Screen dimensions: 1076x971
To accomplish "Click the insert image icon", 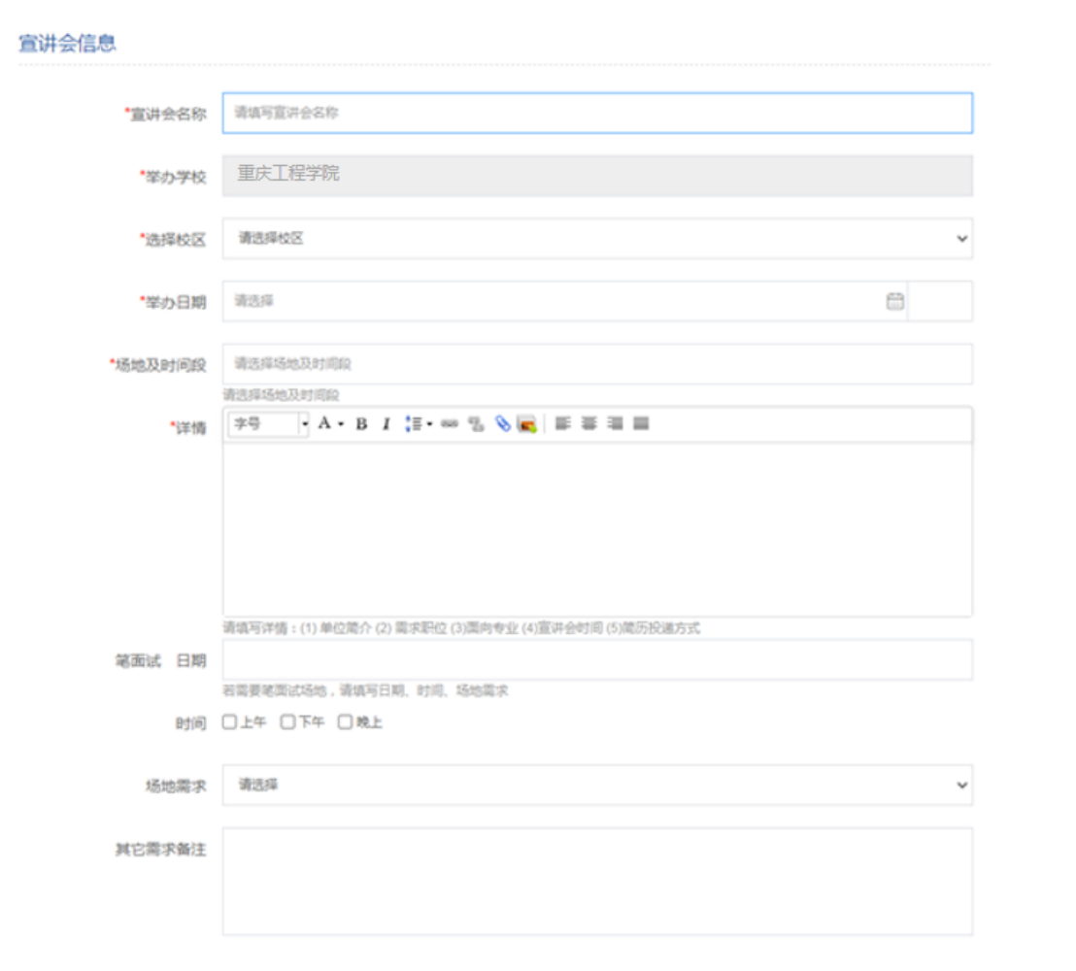I will tap(526, 424).
